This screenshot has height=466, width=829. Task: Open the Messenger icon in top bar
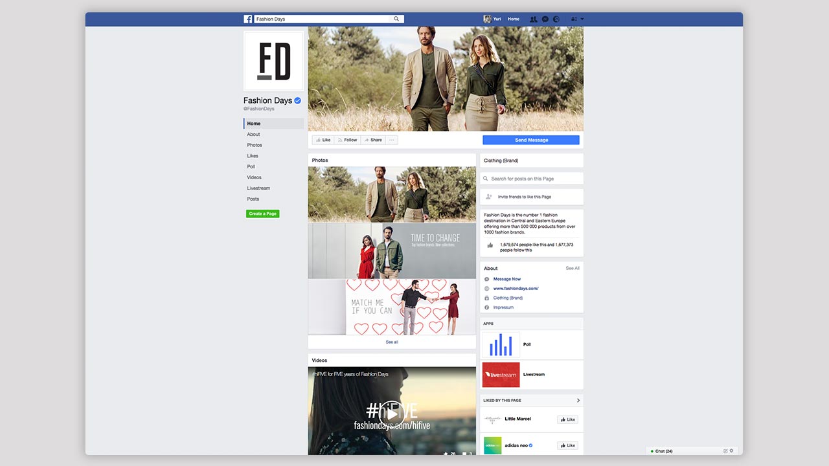coord(545,19)
